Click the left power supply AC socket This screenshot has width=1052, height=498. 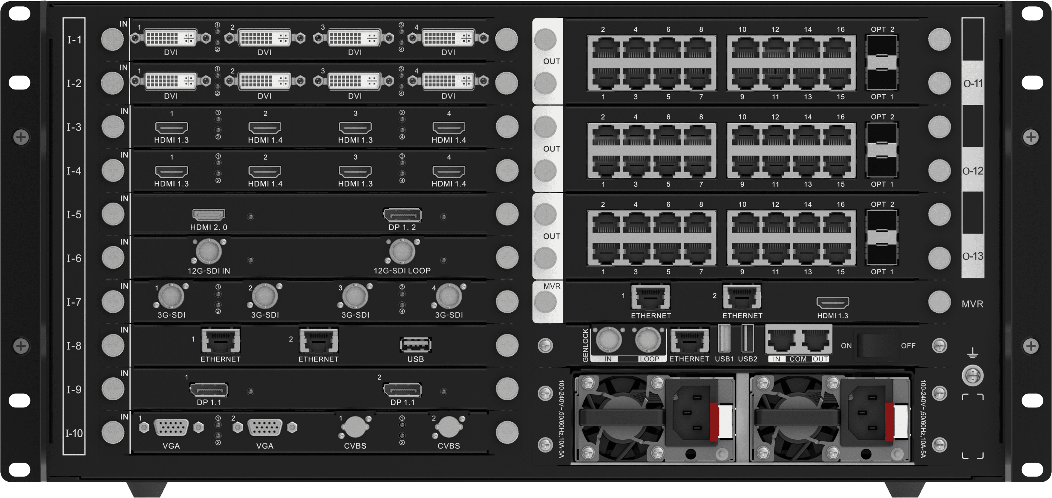click(x=691, y=412)
